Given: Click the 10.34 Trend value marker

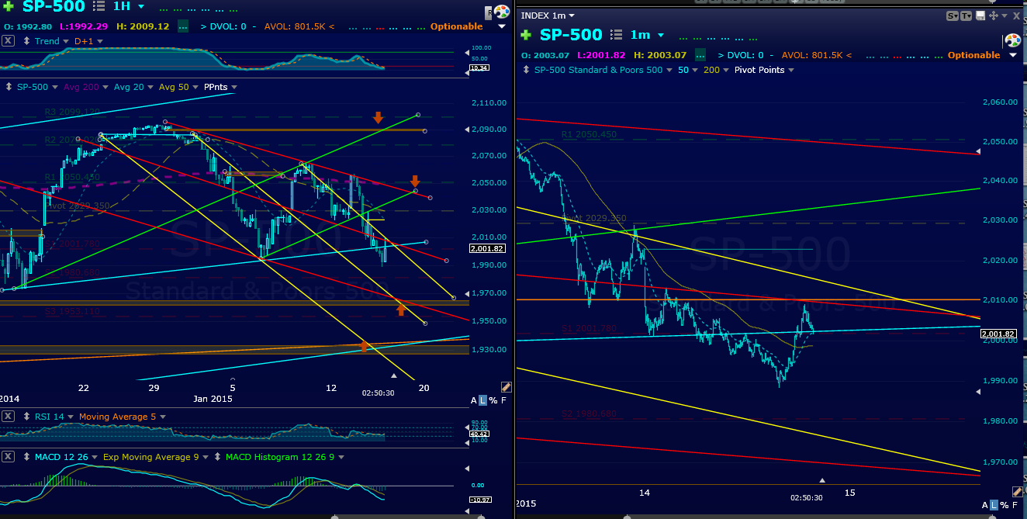Looking at the screenshot, I should [479, 68].
